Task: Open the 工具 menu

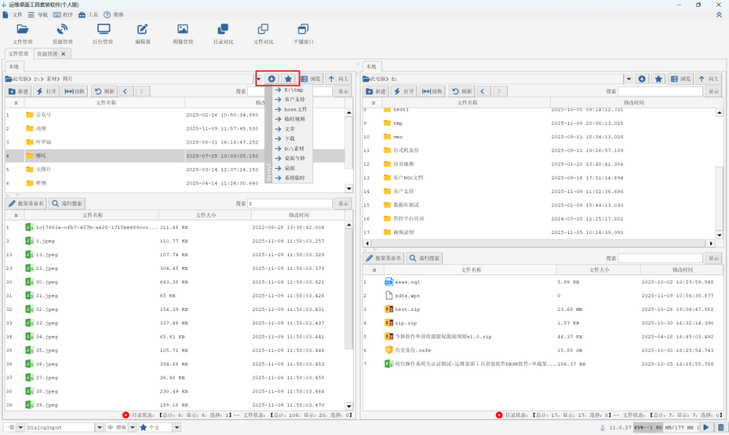Action: 88,15
